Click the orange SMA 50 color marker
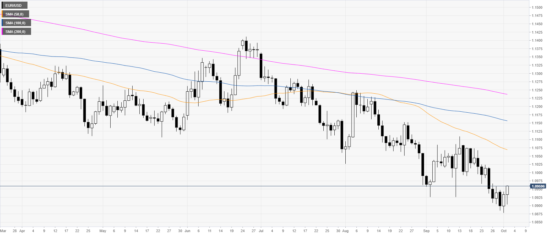Image resolution: width=552 pixels, height=235 pixels. pos(2,14)
